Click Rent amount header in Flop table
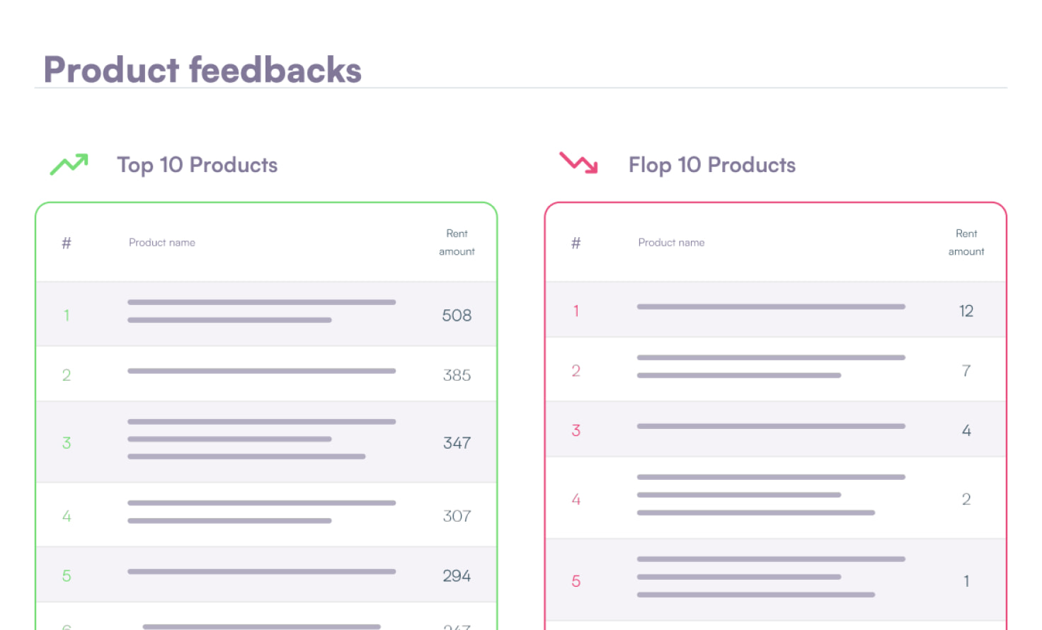The width and height of the screenshot is (1042, 630). 966,242
